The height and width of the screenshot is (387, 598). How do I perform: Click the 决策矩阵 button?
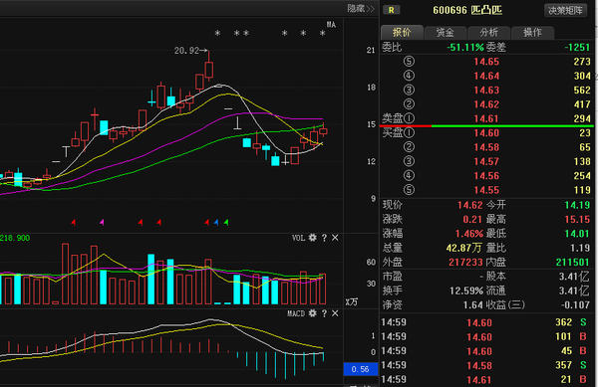[565, 10]
